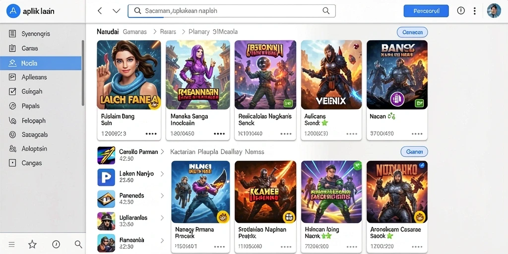Open more options on Pdslaim Bang card
This screenshot has width=508, height=254.
point(151,133)
